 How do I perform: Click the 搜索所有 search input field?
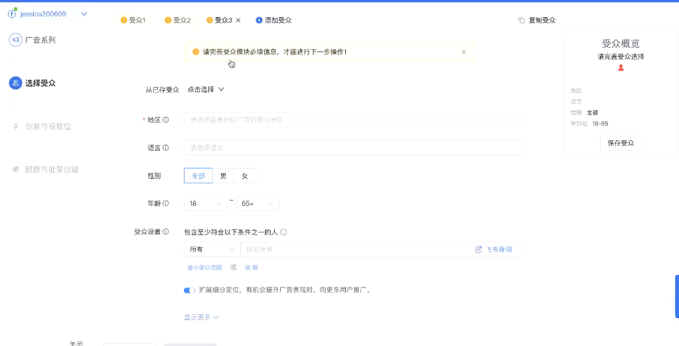(x=355, y=250)
